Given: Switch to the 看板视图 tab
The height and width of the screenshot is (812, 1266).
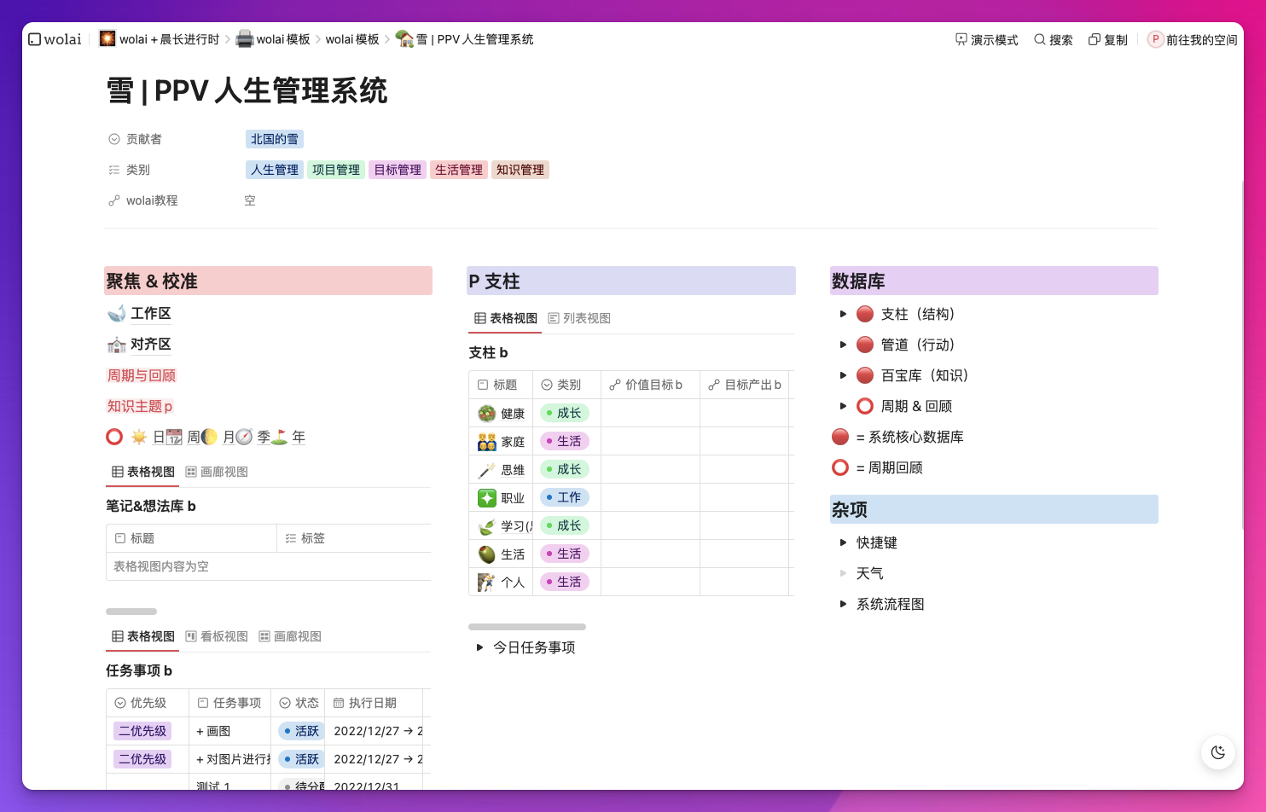Looking at the screenshot, I should point(216,636).
